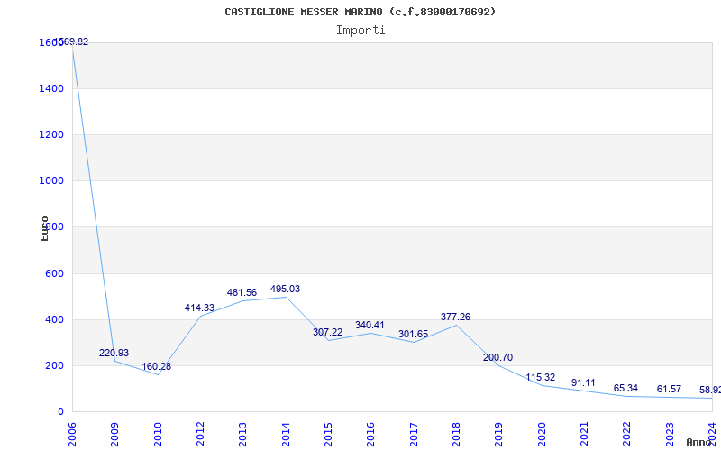Screen dimensions: 721x451
Task: Click the 1200 y-axis tick label
Action: pos(51,134)
